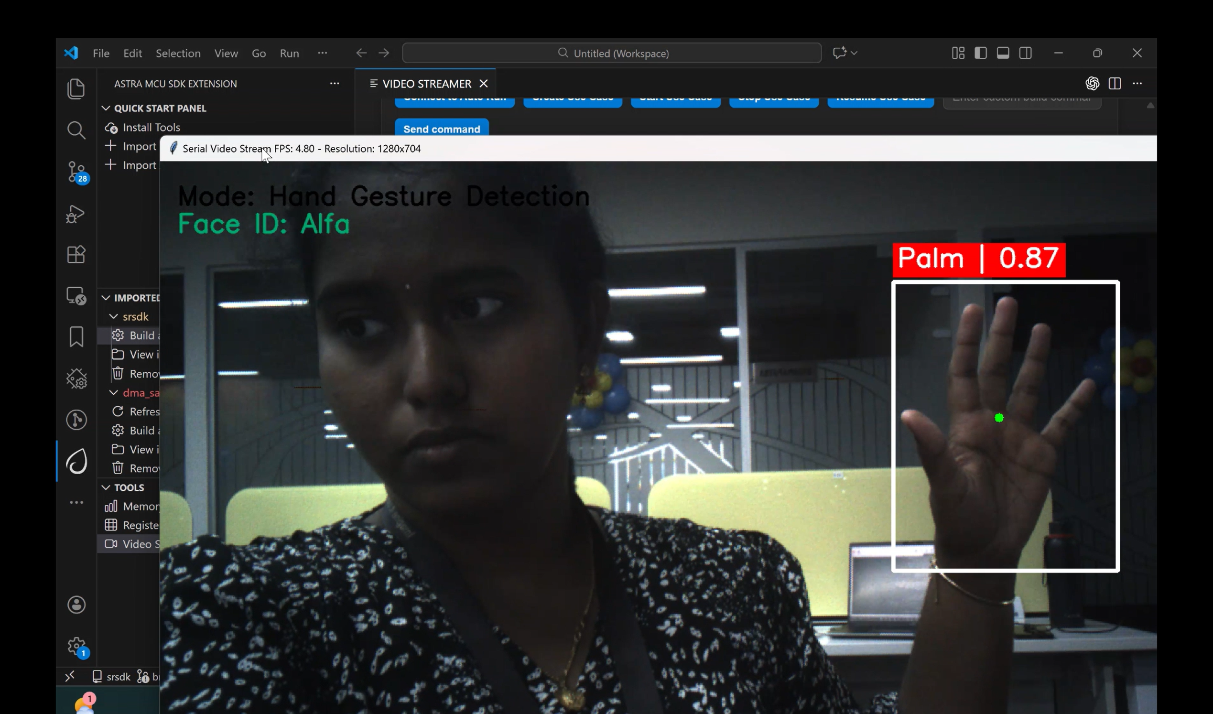
Task: Click the remote window icon in status bar
Action: coord(70,676)
